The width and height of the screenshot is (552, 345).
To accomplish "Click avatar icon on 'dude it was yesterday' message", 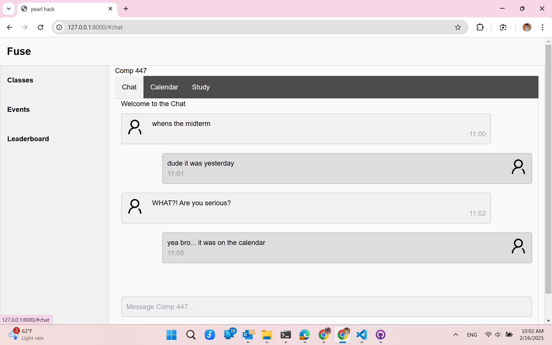I will [x=518, y=167].
